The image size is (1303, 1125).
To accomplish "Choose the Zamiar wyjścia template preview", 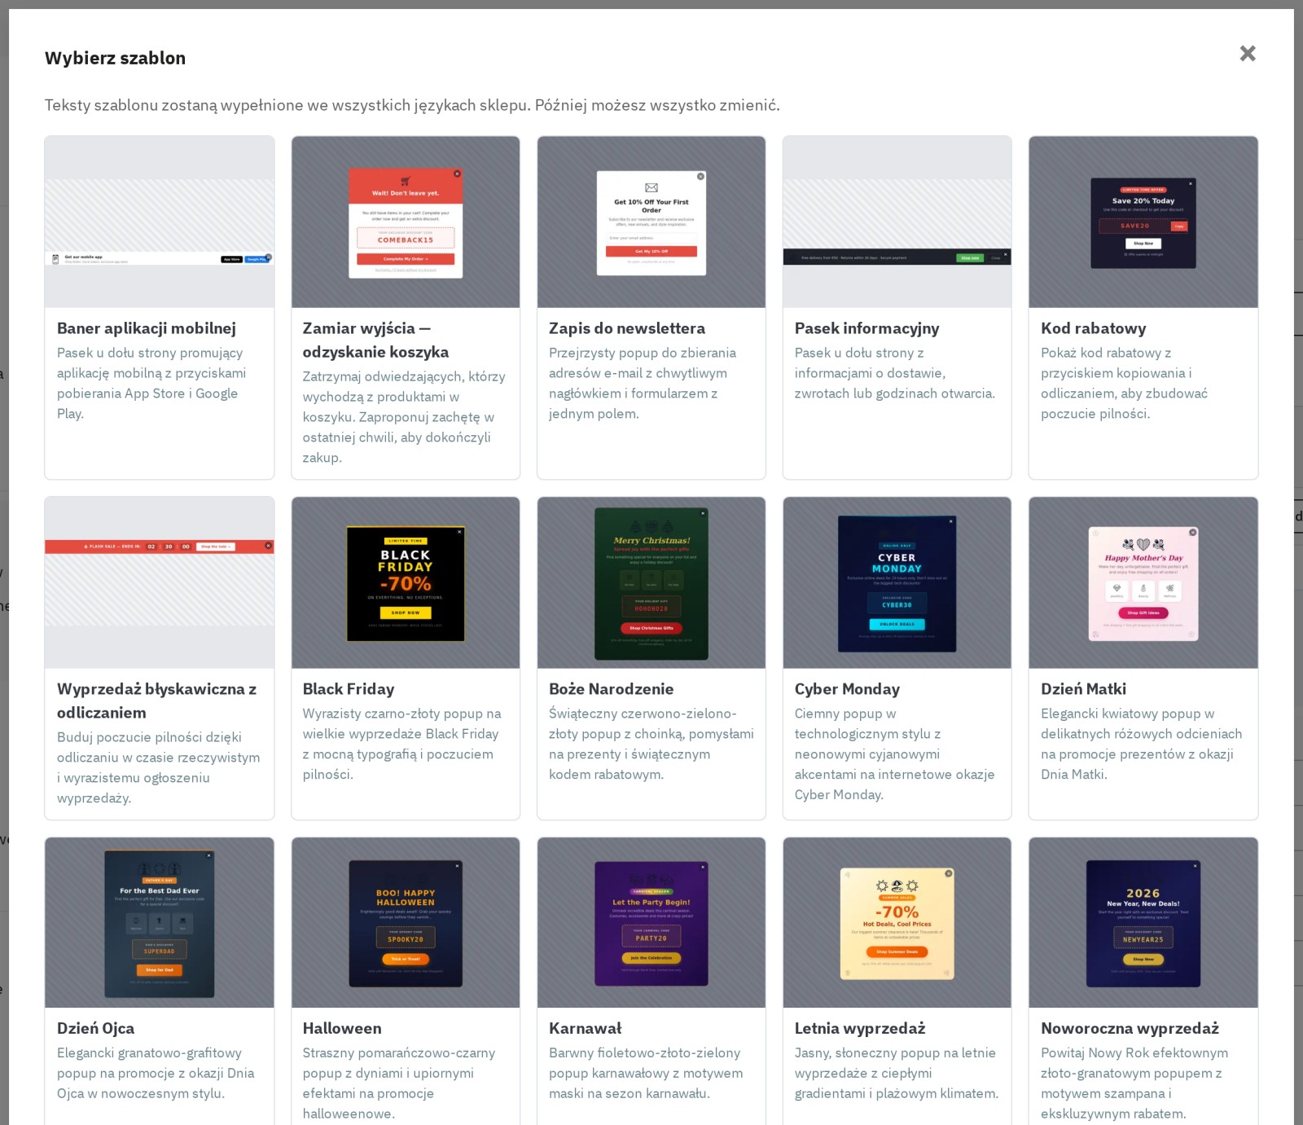I will (x=406, y=222).
